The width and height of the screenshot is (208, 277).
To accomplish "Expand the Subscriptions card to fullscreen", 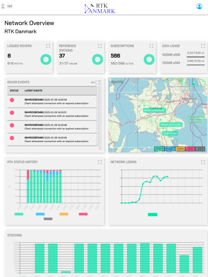I will click(x=151, y=46).
